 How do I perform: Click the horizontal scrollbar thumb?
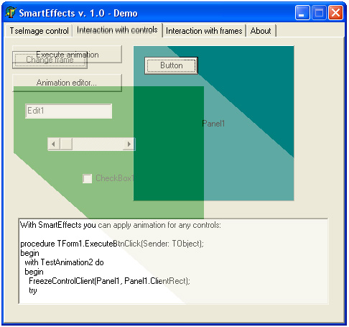click(66, 144)
